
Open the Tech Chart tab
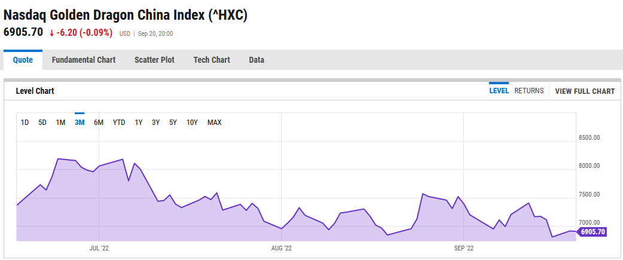[212, 60]
